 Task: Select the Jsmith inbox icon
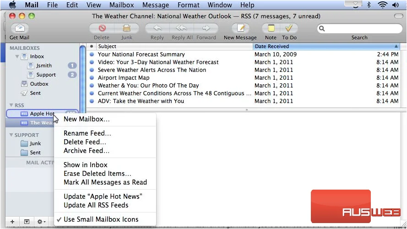pos(31,65)
